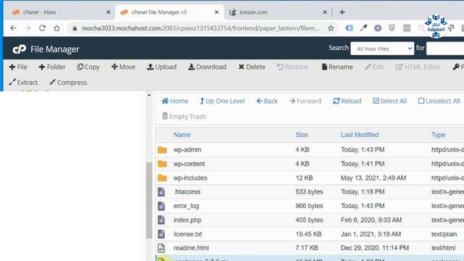This screenshot has height=261, width=464.
Task: Click browser reload button
Action: pos(42,28)
